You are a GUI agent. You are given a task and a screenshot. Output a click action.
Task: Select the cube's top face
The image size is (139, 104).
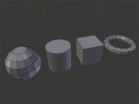click(90, 42)
